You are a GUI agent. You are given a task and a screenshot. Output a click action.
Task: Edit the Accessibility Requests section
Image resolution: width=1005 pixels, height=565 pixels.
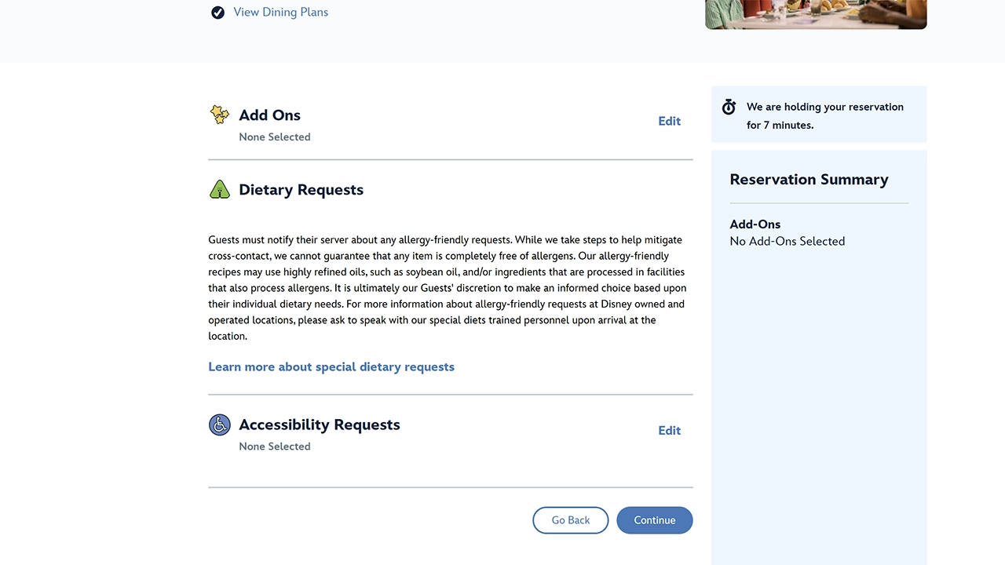(x=669, y=430)
